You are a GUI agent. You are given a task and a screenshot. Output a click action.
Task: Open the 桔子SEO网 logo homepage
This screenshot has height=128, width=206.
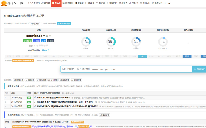[12, 3]
